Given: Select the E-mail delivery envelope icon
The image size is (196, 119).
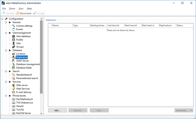Looking at the screenshot, I should 13,92.
